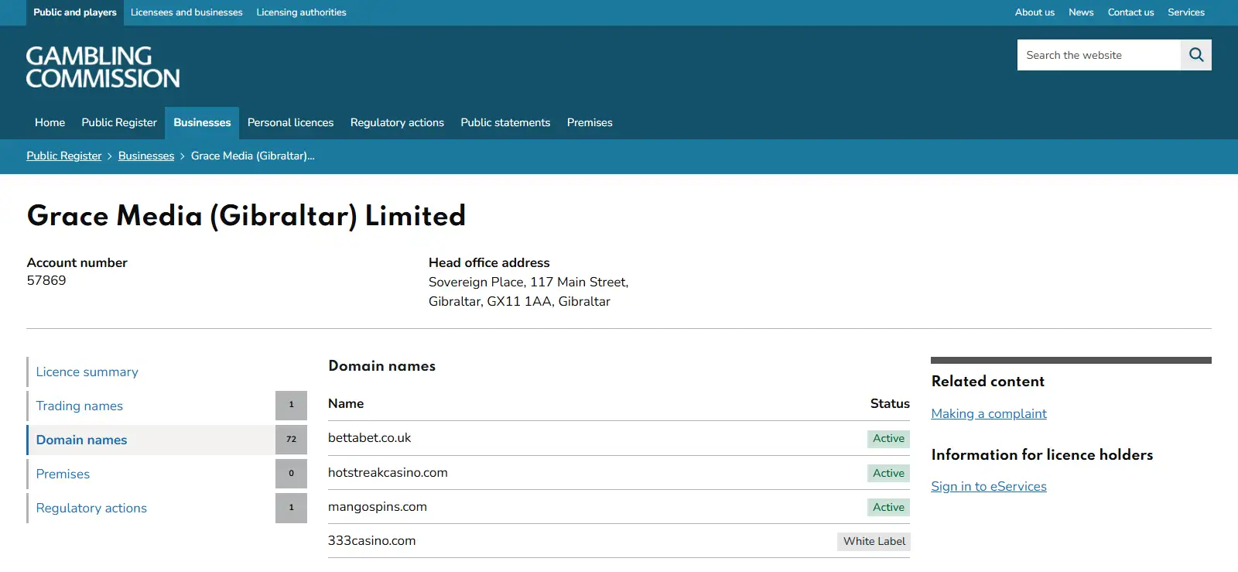Open Trading names in sidebar
Screen dimensions: 1238x572
[x=79, y=406]
